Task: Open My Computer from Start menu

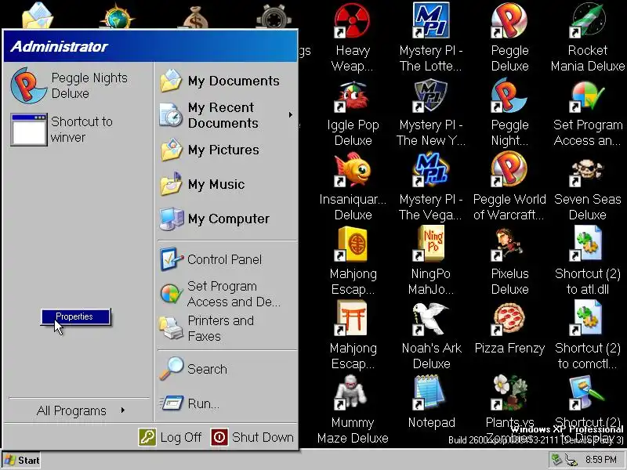Action: point(227,219)
